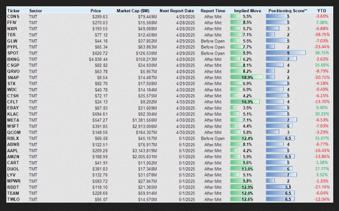The image size is (339, 211).
Task: Select GLW report time Before Open
Action: [213, 41]
